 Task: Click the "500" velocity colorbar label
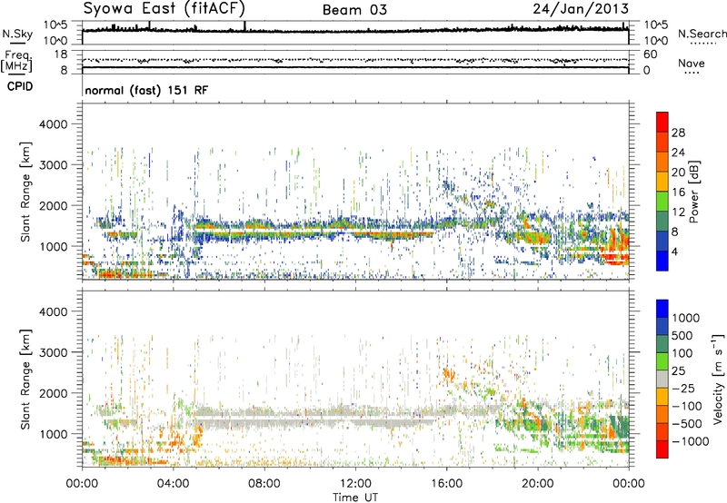pyautogui.click(x=682, y=335)
